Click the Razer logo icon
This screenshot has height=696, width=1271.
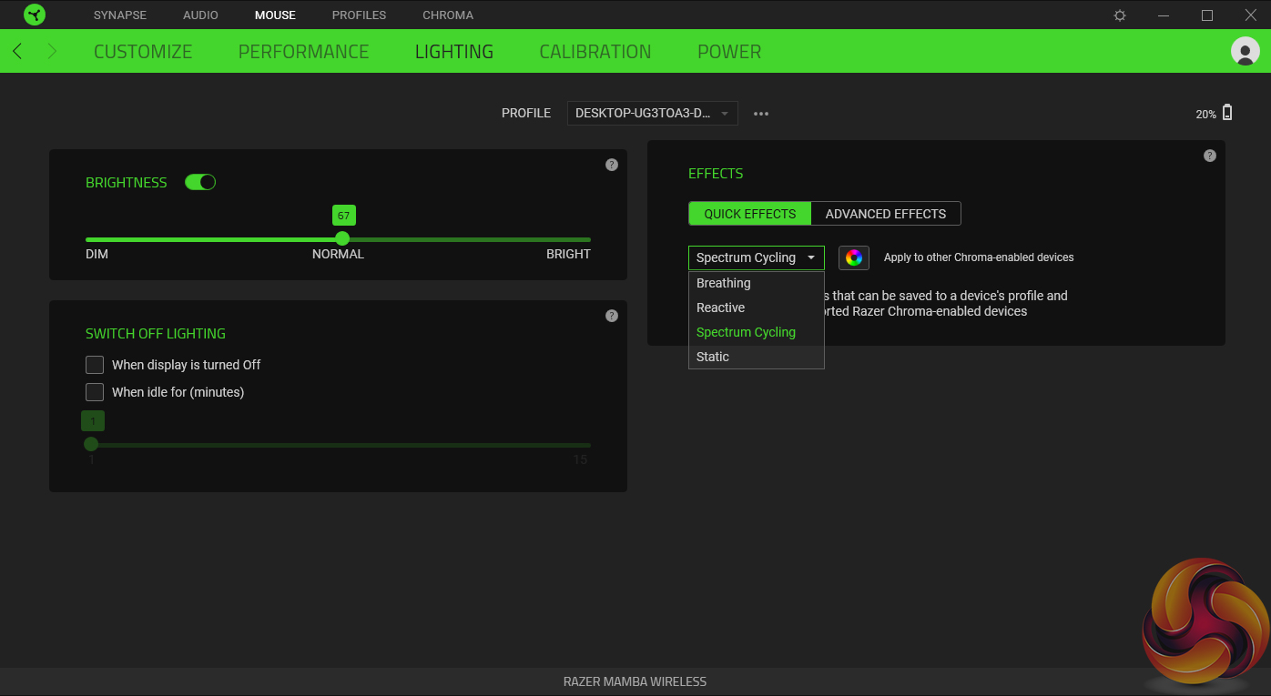pos(35,15)
